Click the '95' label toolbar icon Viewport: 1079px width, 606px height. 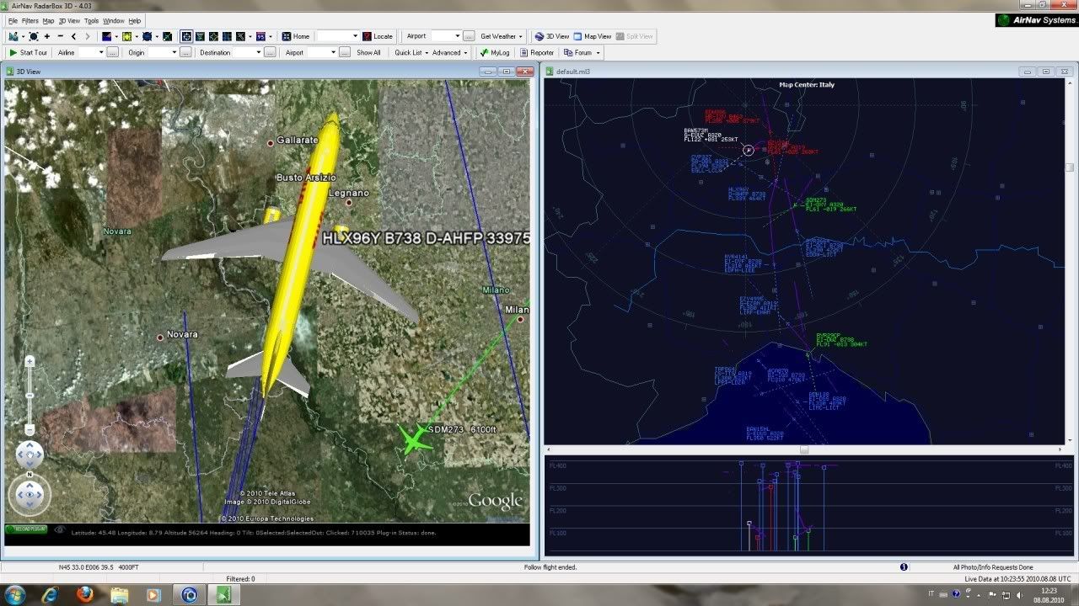[x=260, y=36]
